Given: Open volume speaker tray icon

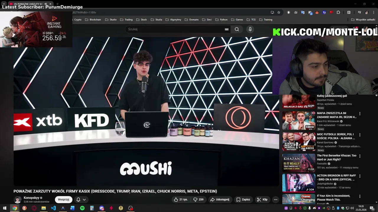Looking at the screenshot, I should [352, 208].
